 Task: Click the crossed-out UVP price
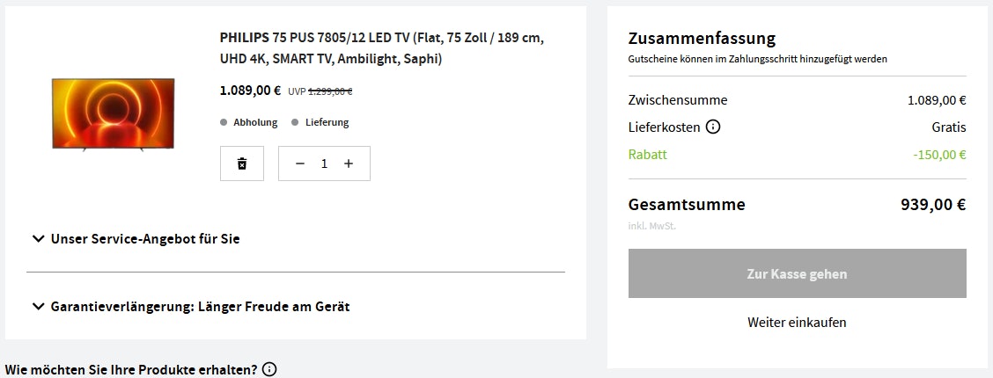pos(330,91)
